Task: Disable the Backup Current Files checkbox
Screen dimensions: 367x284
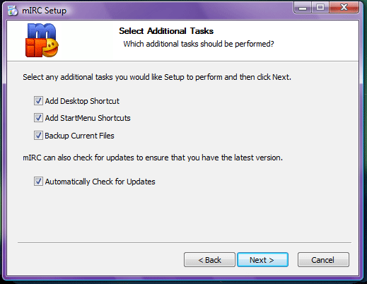Action: (x=38, y=136)
